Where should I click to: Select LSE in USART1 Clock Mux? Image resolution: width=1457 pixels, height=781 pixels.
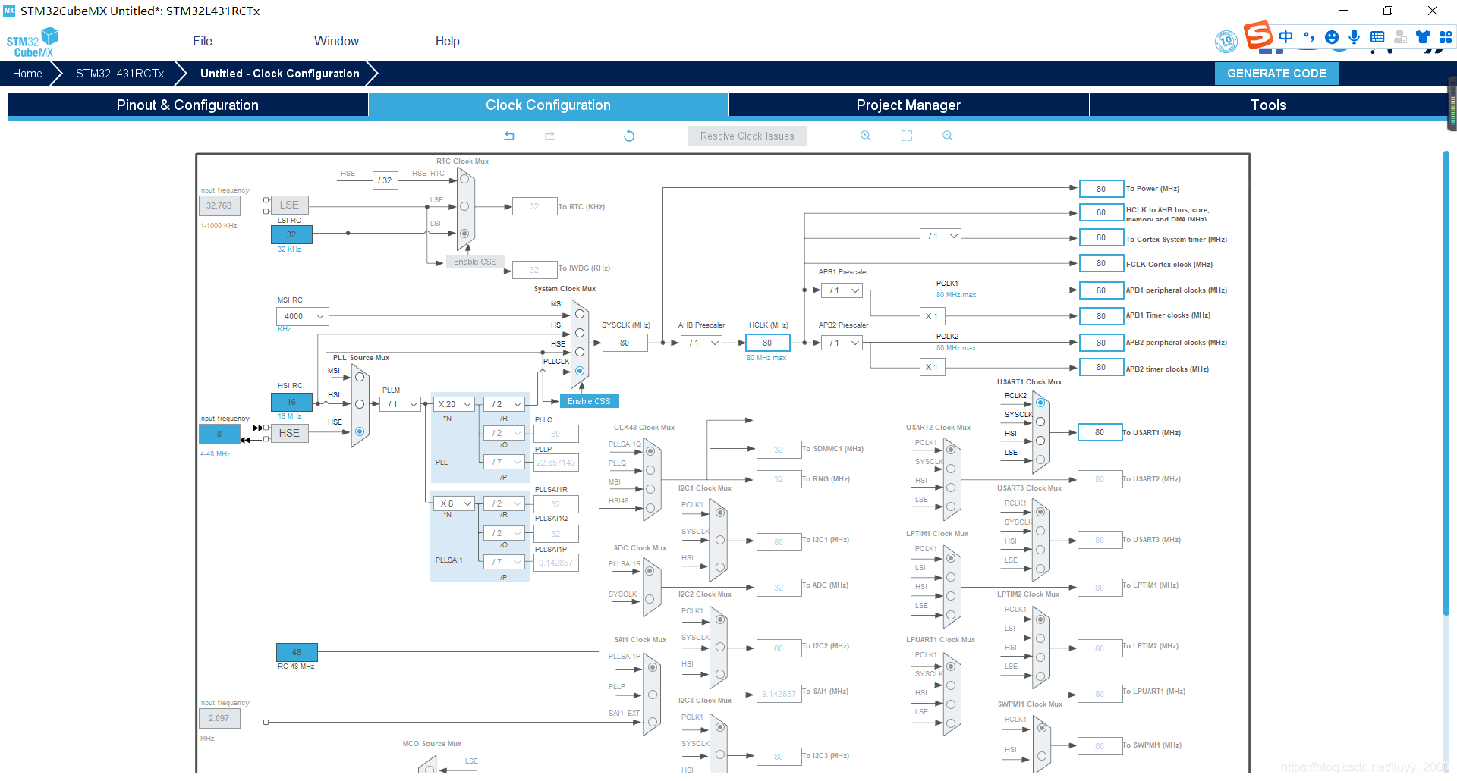pos(1040,460)
